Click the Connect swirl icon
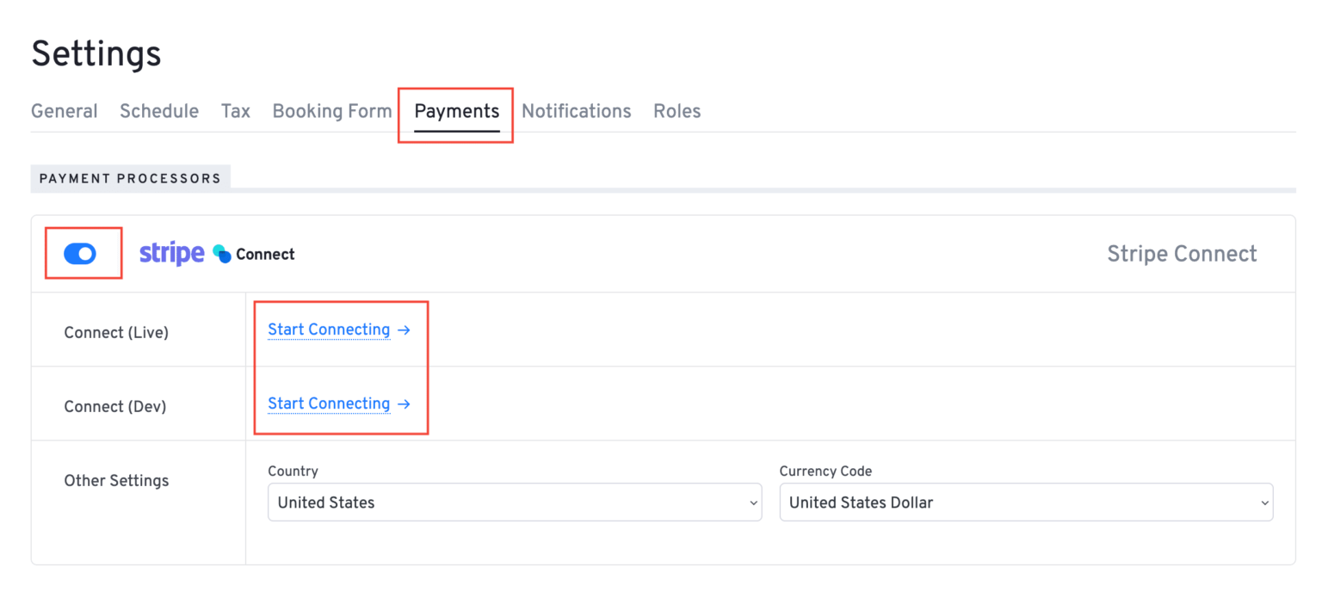 tap(220, 253)
